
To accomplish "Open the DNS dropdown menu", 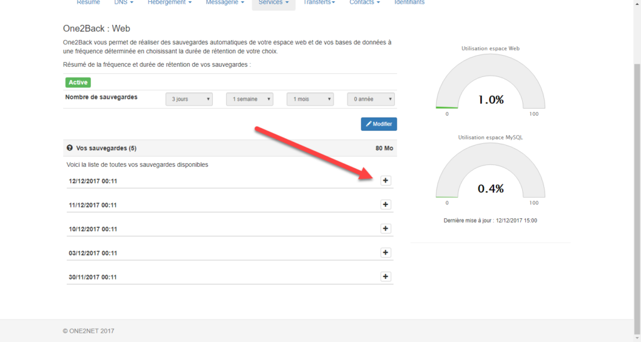I will point(124,3).
